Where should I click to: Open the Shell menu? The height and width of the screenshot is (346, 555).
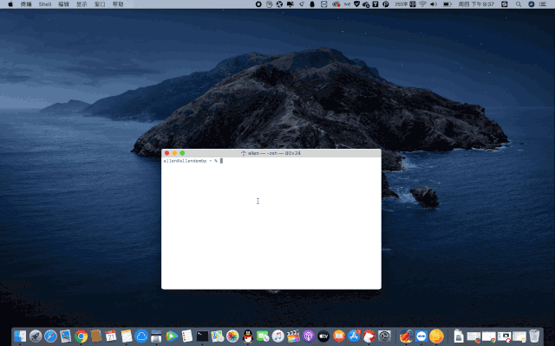[x=45, y=4]
